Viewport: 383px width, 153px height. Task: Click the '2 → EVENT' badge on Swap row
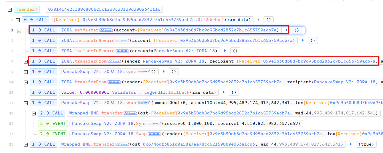click(x=53, y=134)
